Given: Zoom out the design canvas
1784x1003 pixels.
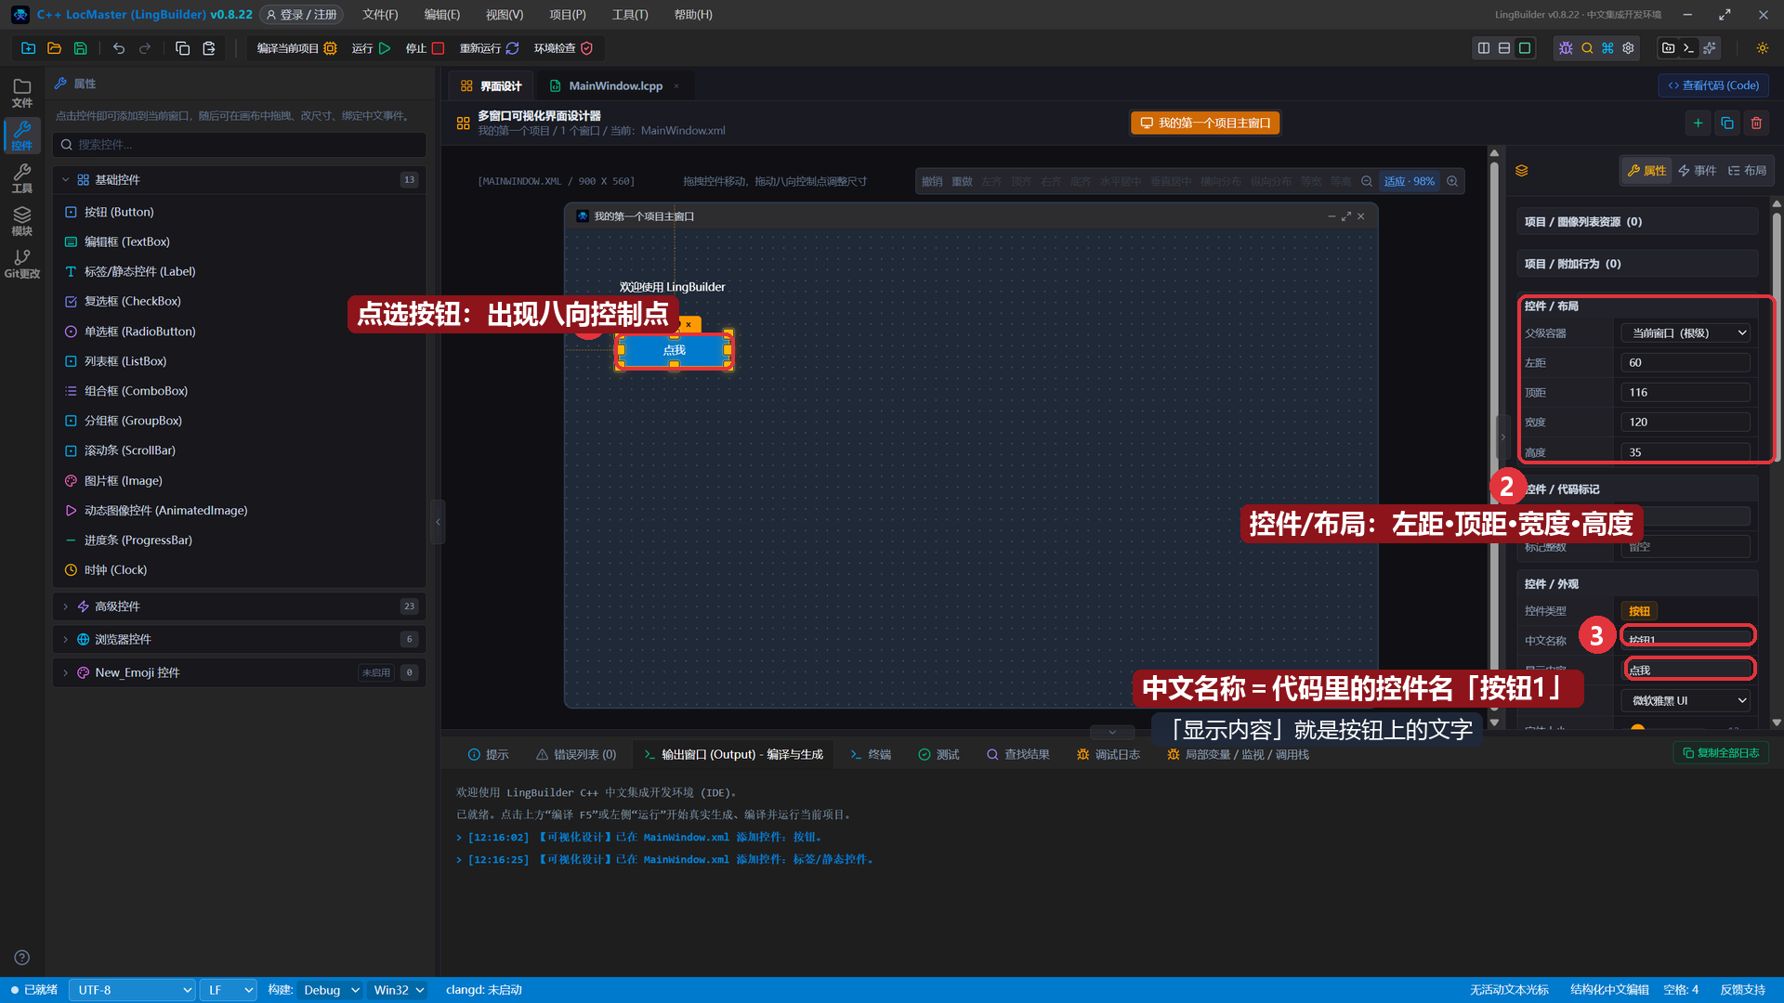Looking at the screenshot, I should (x=1367, y=181).
